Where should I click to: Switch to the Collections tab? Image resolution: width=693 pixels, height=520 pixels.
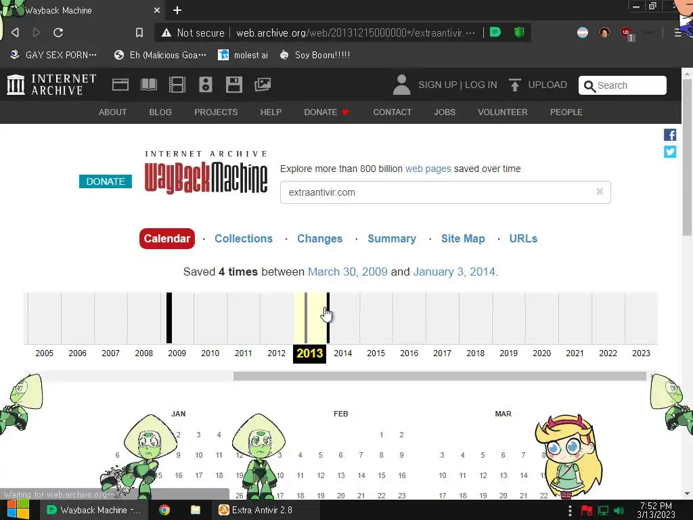pyautogui.click(x=244, y=238)
